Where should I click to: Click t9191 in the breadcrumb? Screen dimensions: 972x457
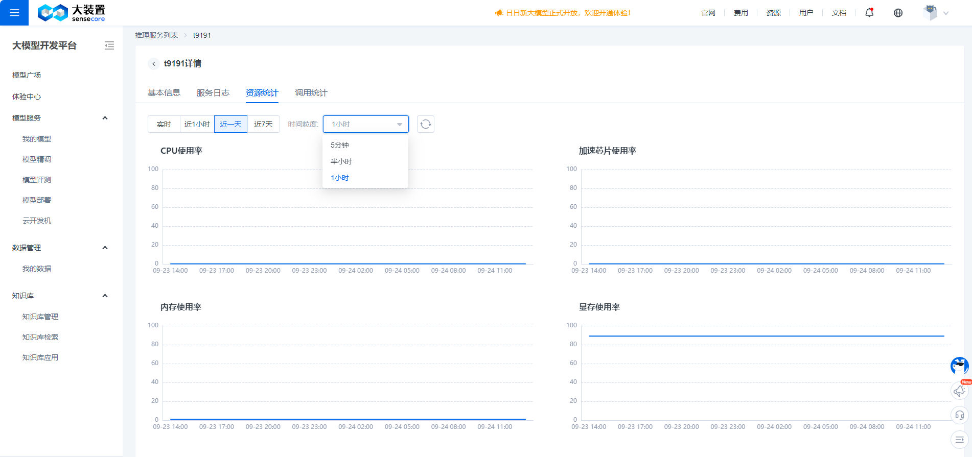[202, 35]
